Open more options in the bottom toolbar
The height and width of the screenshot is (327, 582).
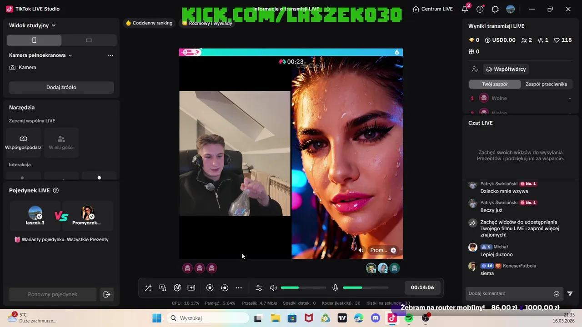click(239, 288)
